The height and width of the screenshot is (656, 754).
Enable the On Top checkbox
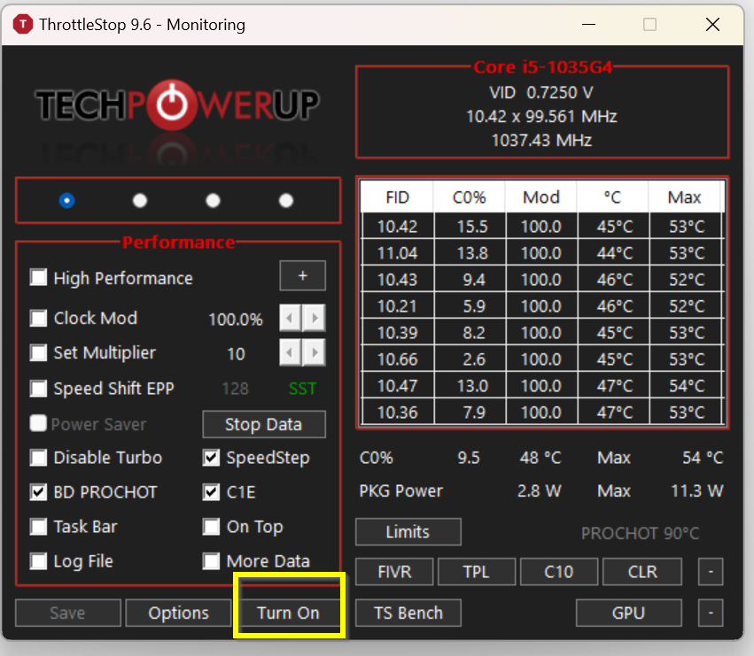pyautogui.click(x=211, y=527)
